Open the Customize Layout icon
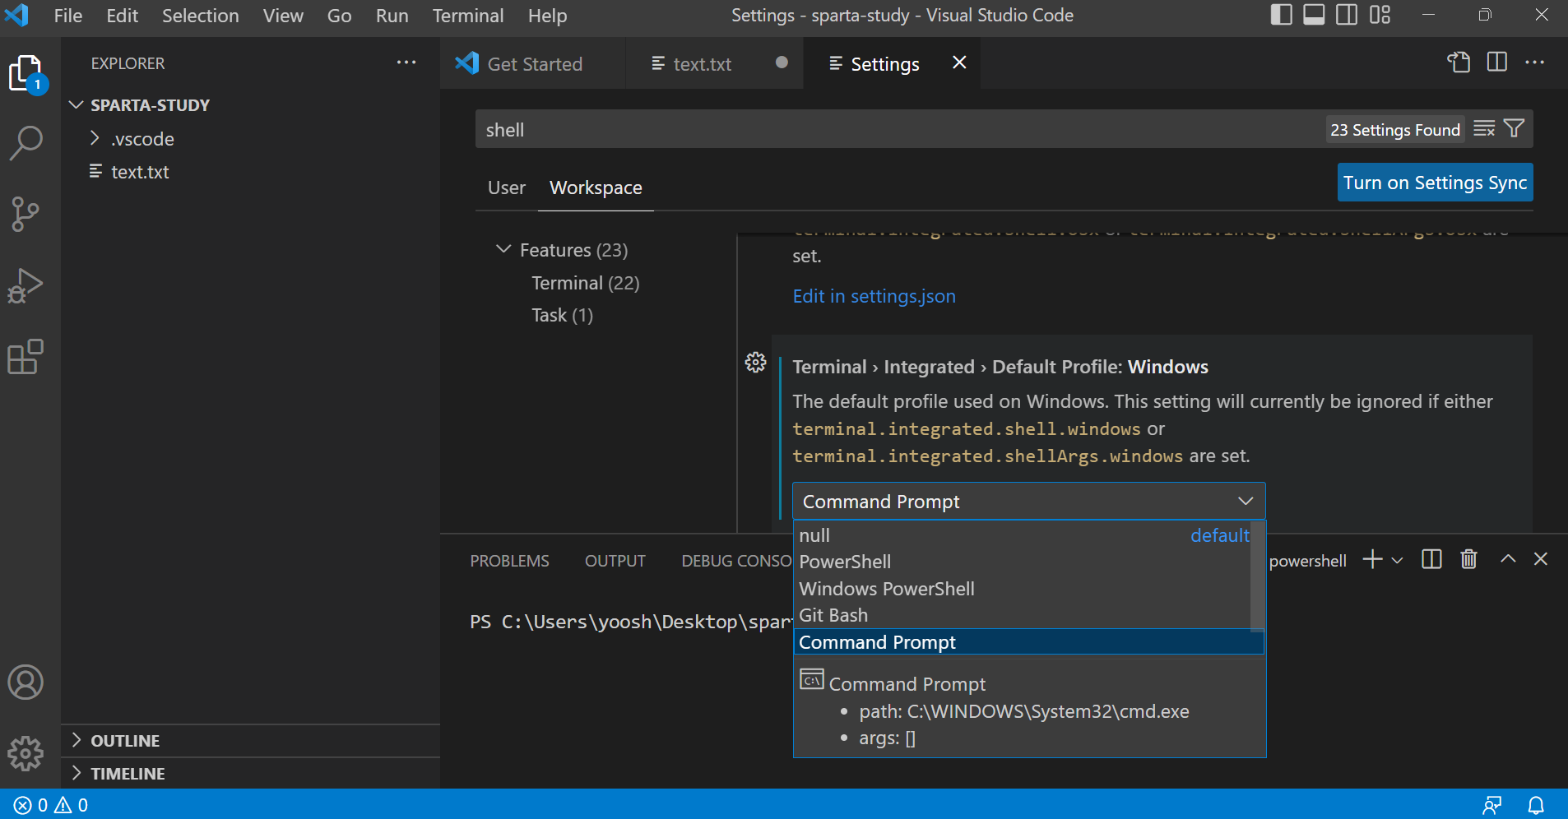 point(1380,16)
